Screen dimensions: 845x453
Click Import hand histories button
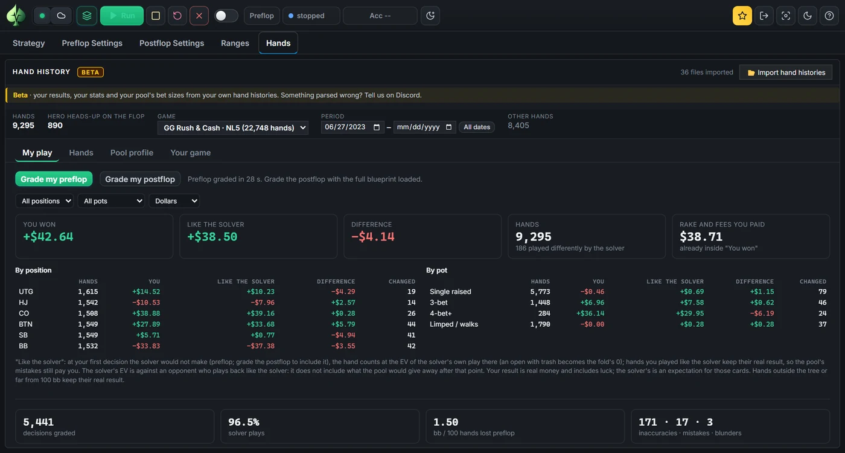point(786,72)
